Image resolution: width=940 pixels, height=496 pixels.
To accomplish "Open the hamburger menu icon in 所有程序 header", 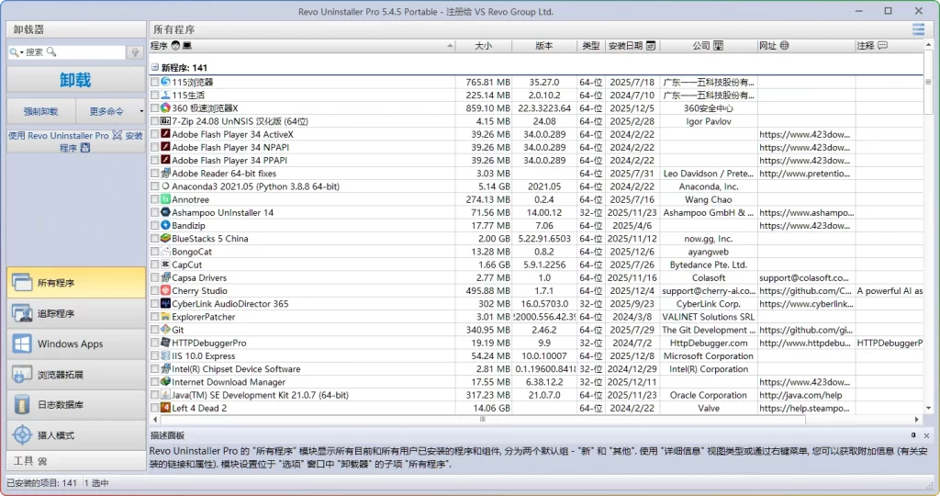I will pyautogui.click(x=918, y=28).
